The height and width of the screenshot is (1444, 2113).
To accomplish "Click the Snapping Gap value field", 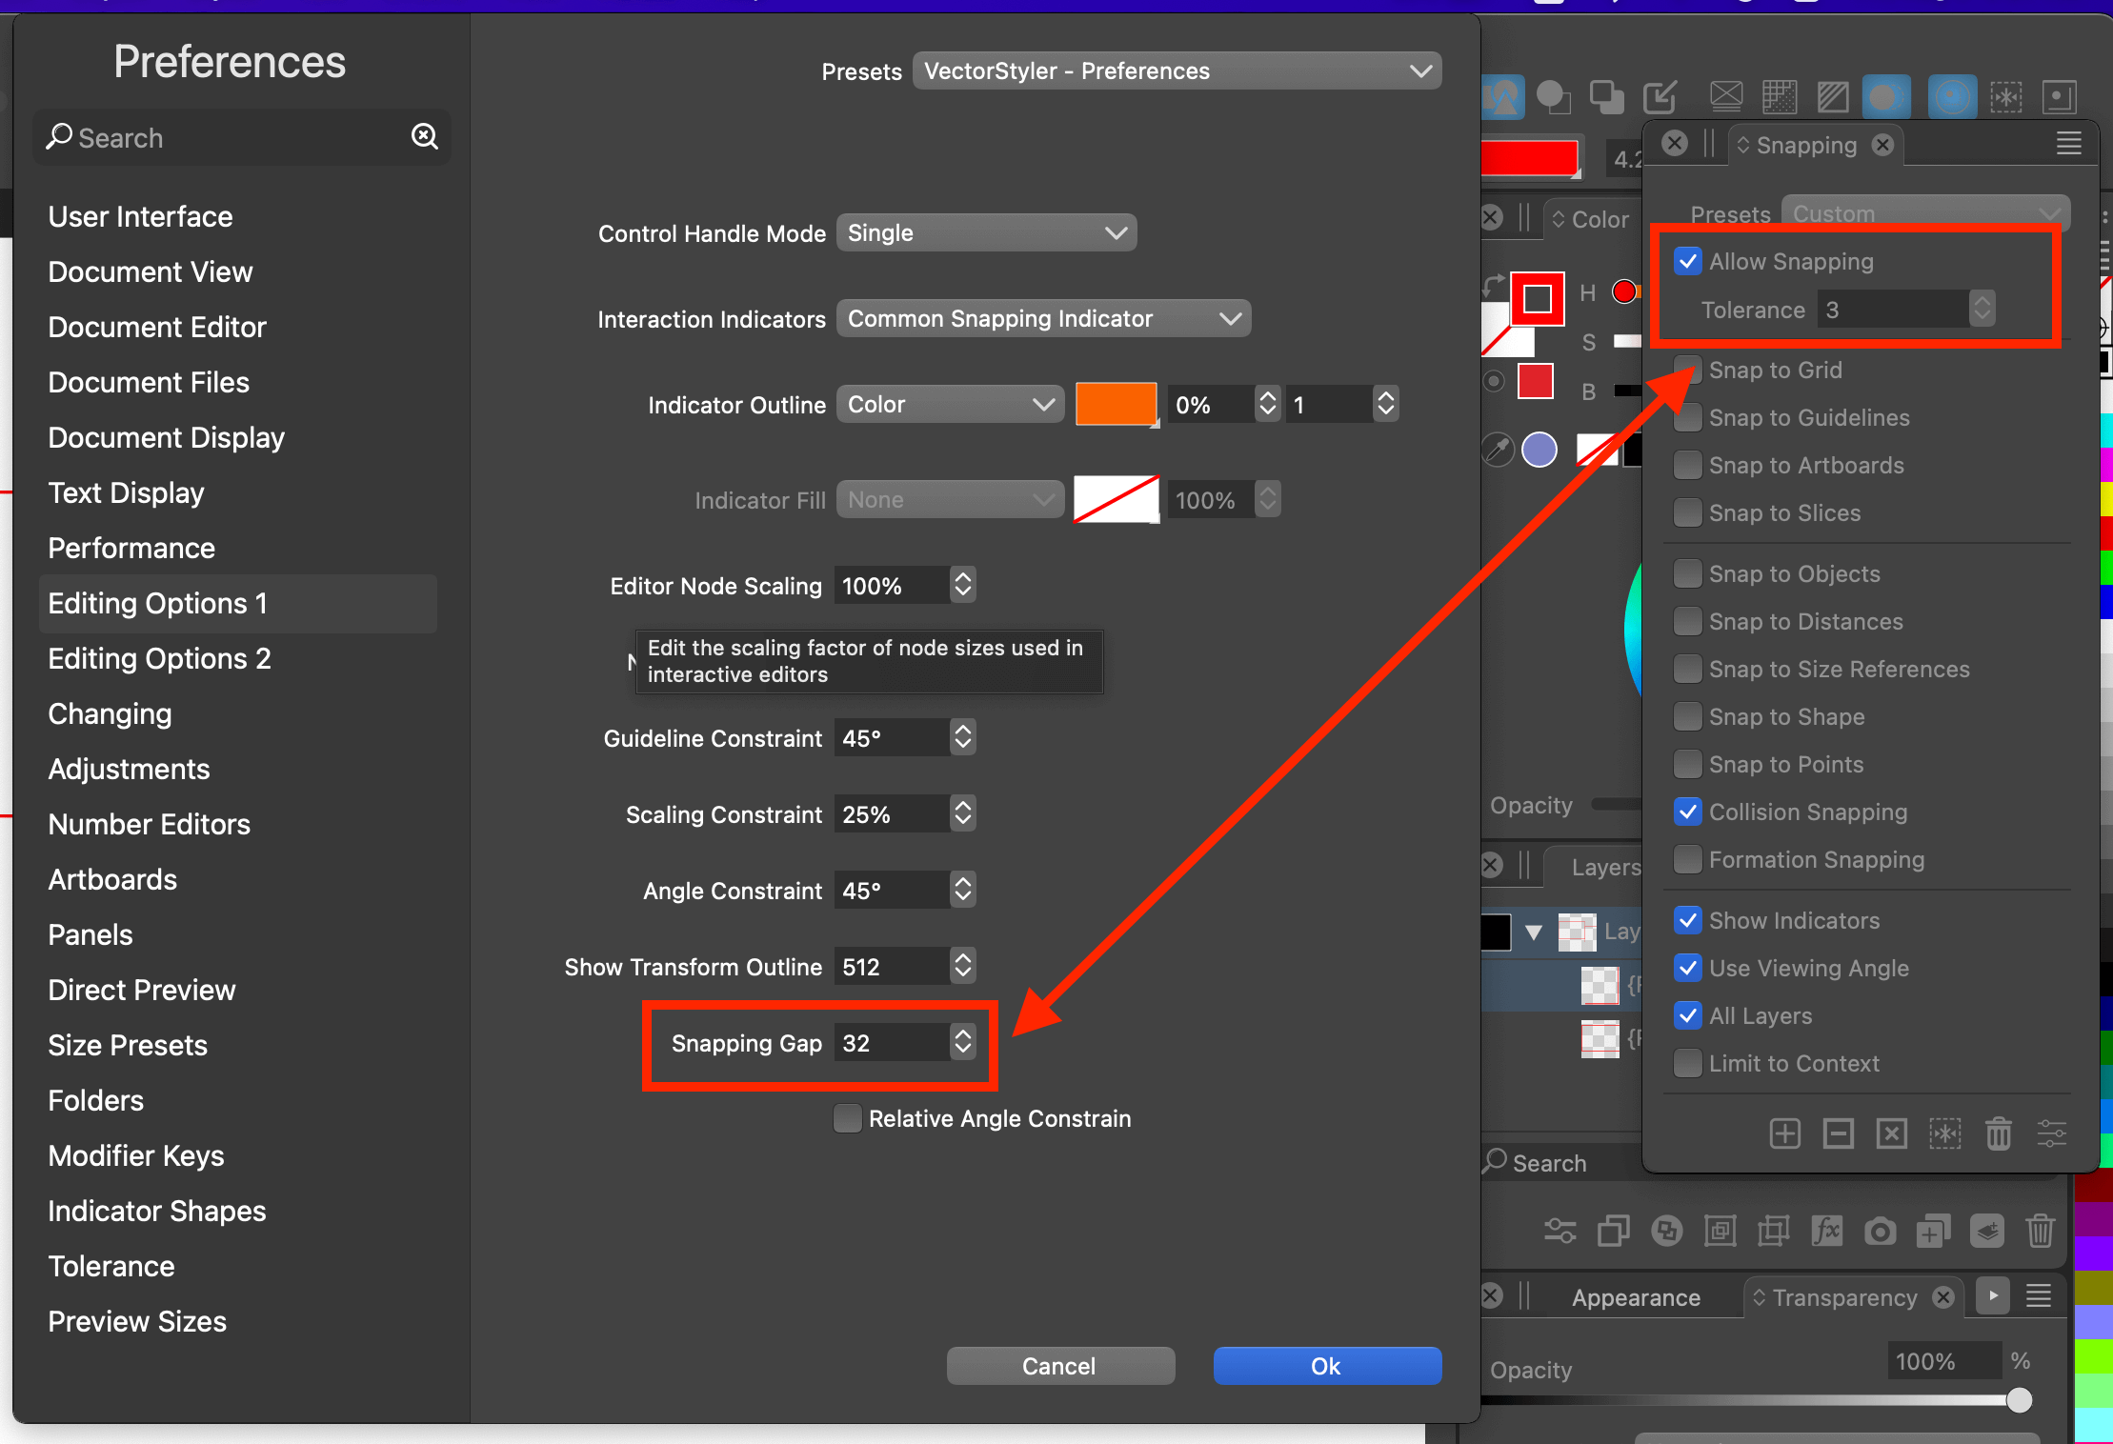I will (891, 1043).
